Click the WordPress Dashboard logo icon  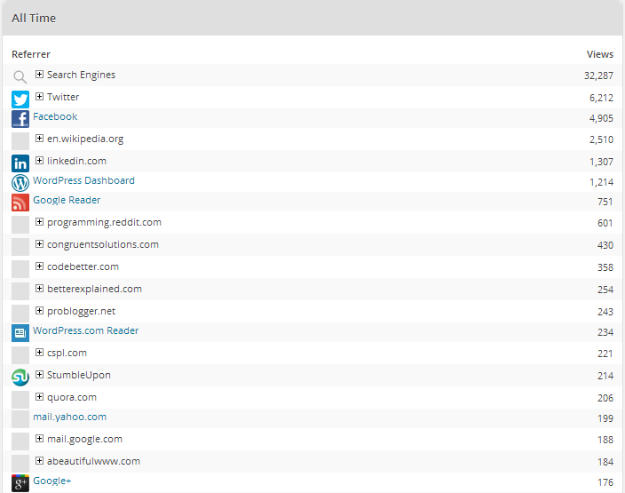coord(20,183)
